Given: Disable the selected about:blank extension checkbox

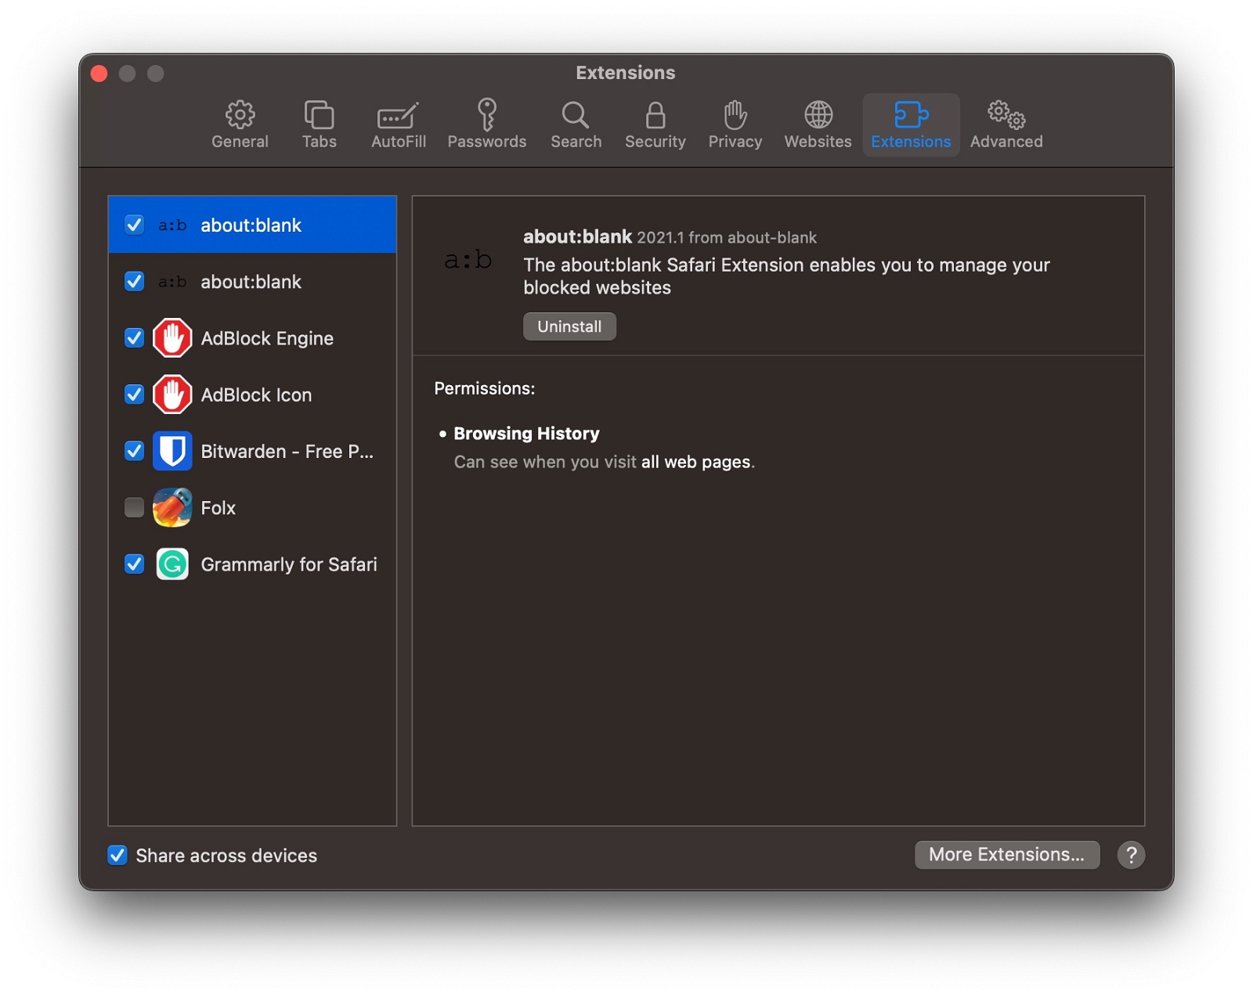Looking at the screenshot, I should click(x=134, y=225).
